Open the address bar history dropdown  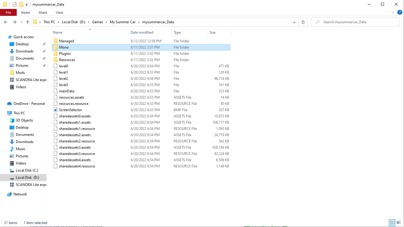tap(294, 22)
